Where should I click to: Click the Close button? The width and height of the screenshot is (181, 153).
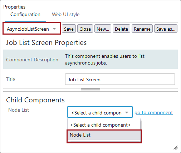[x=85, y=29]
